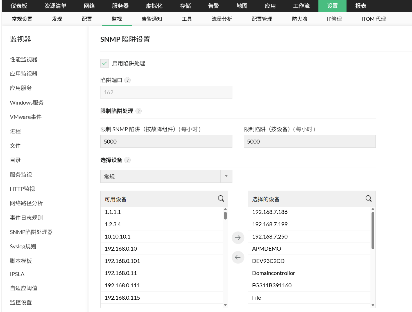This screenshot has width=412, height=312.
Task: Open 目录 in the sidebar
Action: tap(15, 160)
